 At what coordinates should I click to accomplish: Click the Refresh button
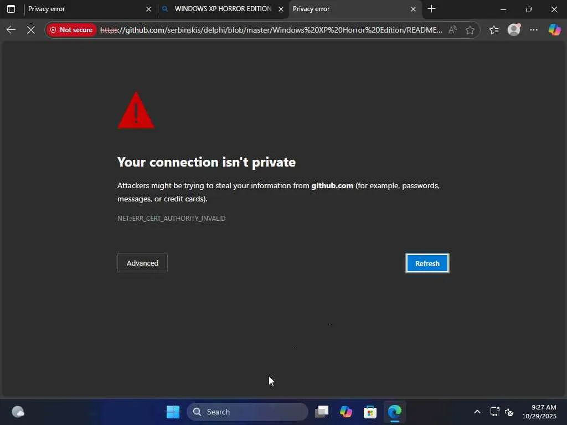click(427, 263)
